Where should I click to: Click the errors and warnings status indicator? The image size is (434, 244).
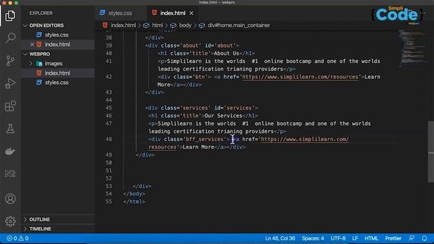(x=18, y=238)
